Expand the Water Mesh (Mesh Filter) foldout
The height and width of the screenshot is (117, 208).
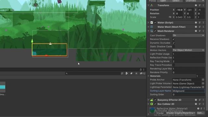tap(149, 27)
